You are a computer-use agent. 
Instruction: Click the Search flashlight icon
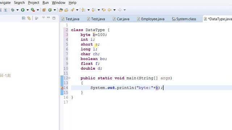(72, 10)
